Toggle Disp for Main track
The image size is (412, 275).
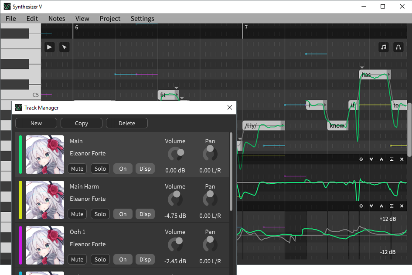point(145,168)
